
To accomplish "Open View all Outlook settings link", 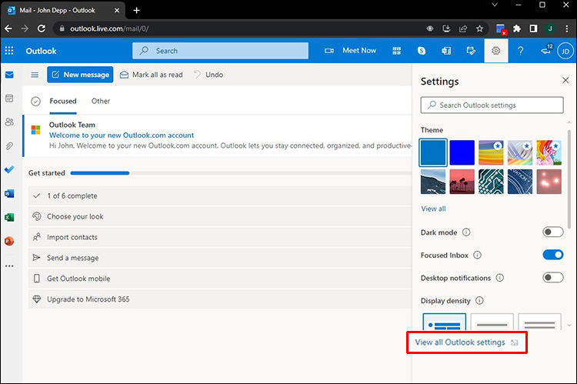I will (460, 342).
